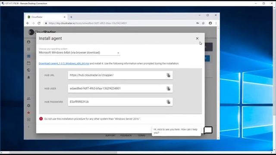276x155 pixels.
Task: Open the sidebar account profile icon
Action: (x=29, y=42)
